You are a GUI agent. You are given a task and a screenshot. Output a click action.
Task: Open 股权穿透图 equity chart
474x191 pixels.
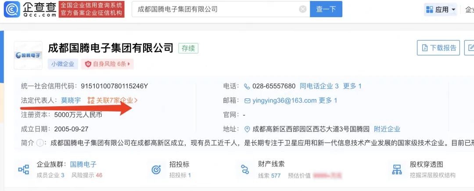(427, 164)
